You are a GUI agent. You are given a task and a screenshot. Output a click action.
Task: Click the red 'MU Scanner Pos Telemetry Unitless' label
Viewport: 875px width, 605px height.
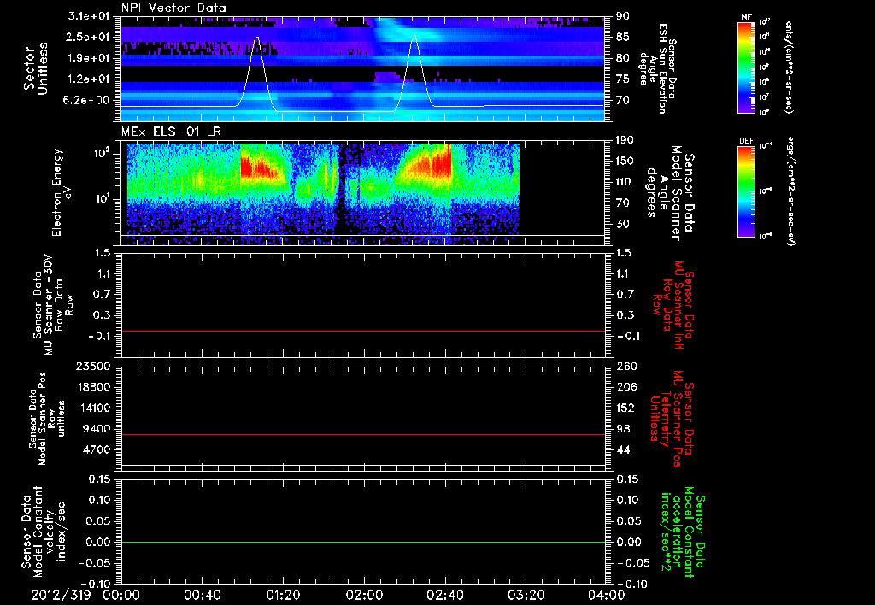pos(672,419)
